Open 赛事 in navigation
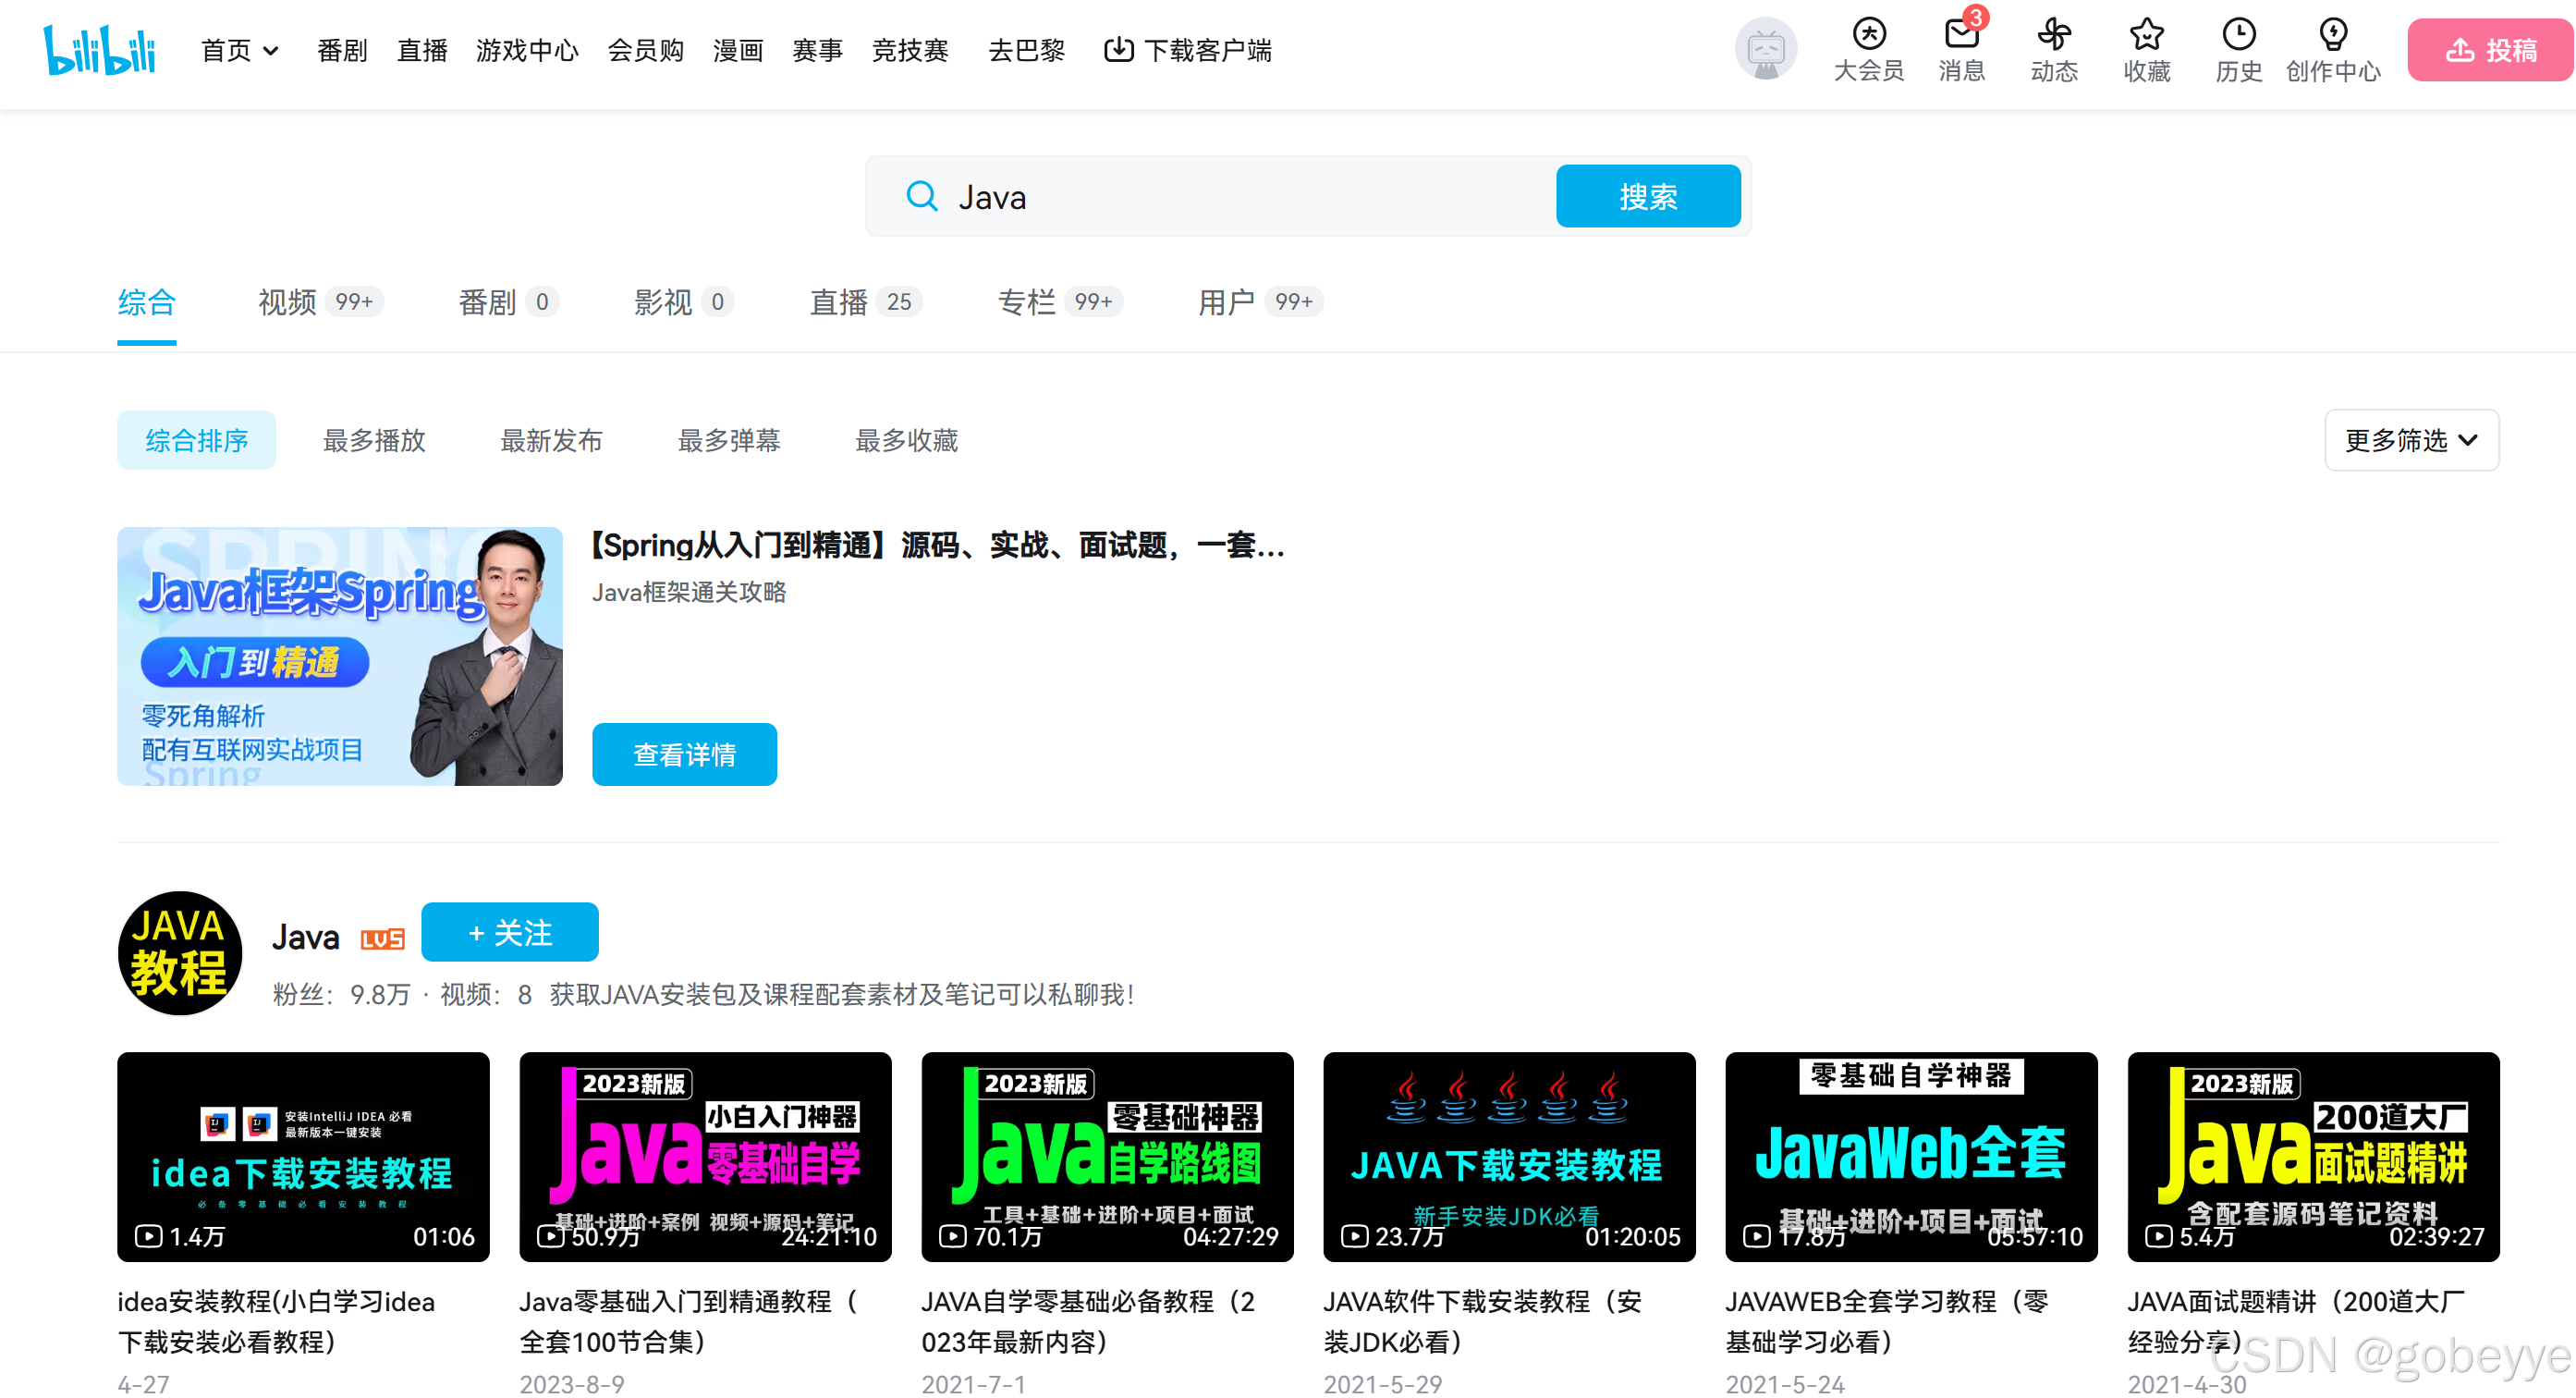 817,50
